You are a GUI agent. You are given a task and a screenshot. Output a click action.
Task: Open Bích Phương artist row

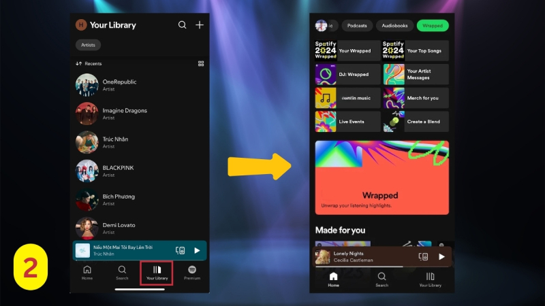(140, 200)
